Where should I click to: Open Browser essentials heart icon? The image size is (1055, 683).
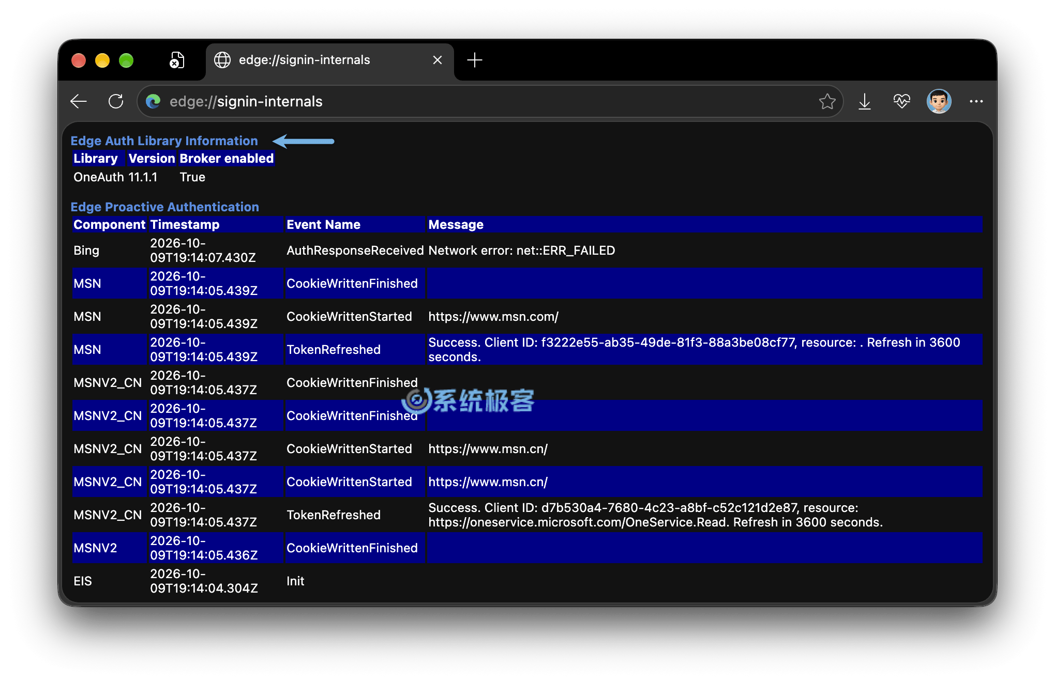tap(901, 101)
